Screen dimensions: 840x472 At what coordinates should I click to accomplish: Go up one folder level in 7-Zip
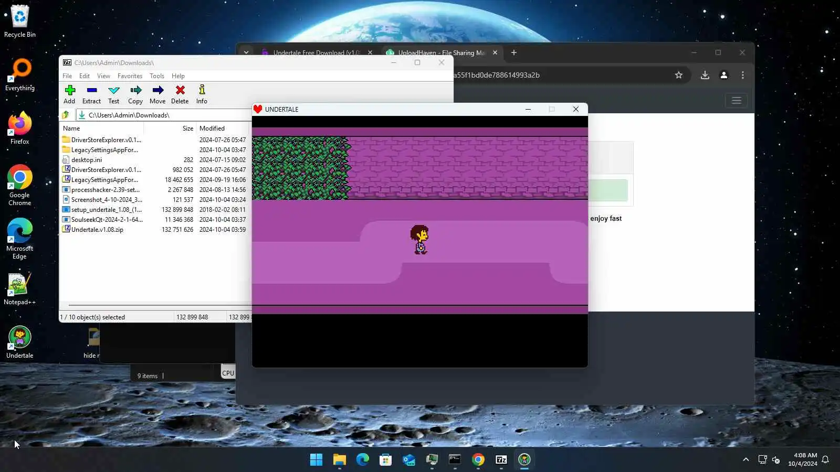[x=66, y=115]
